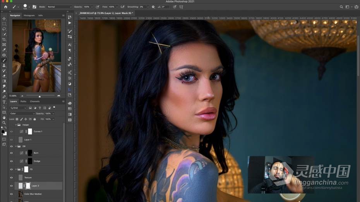Viewport: 360px width, 202px height.
Task: Collapse the Helper group
Action: pyautogui.click(x=16, y=125)
